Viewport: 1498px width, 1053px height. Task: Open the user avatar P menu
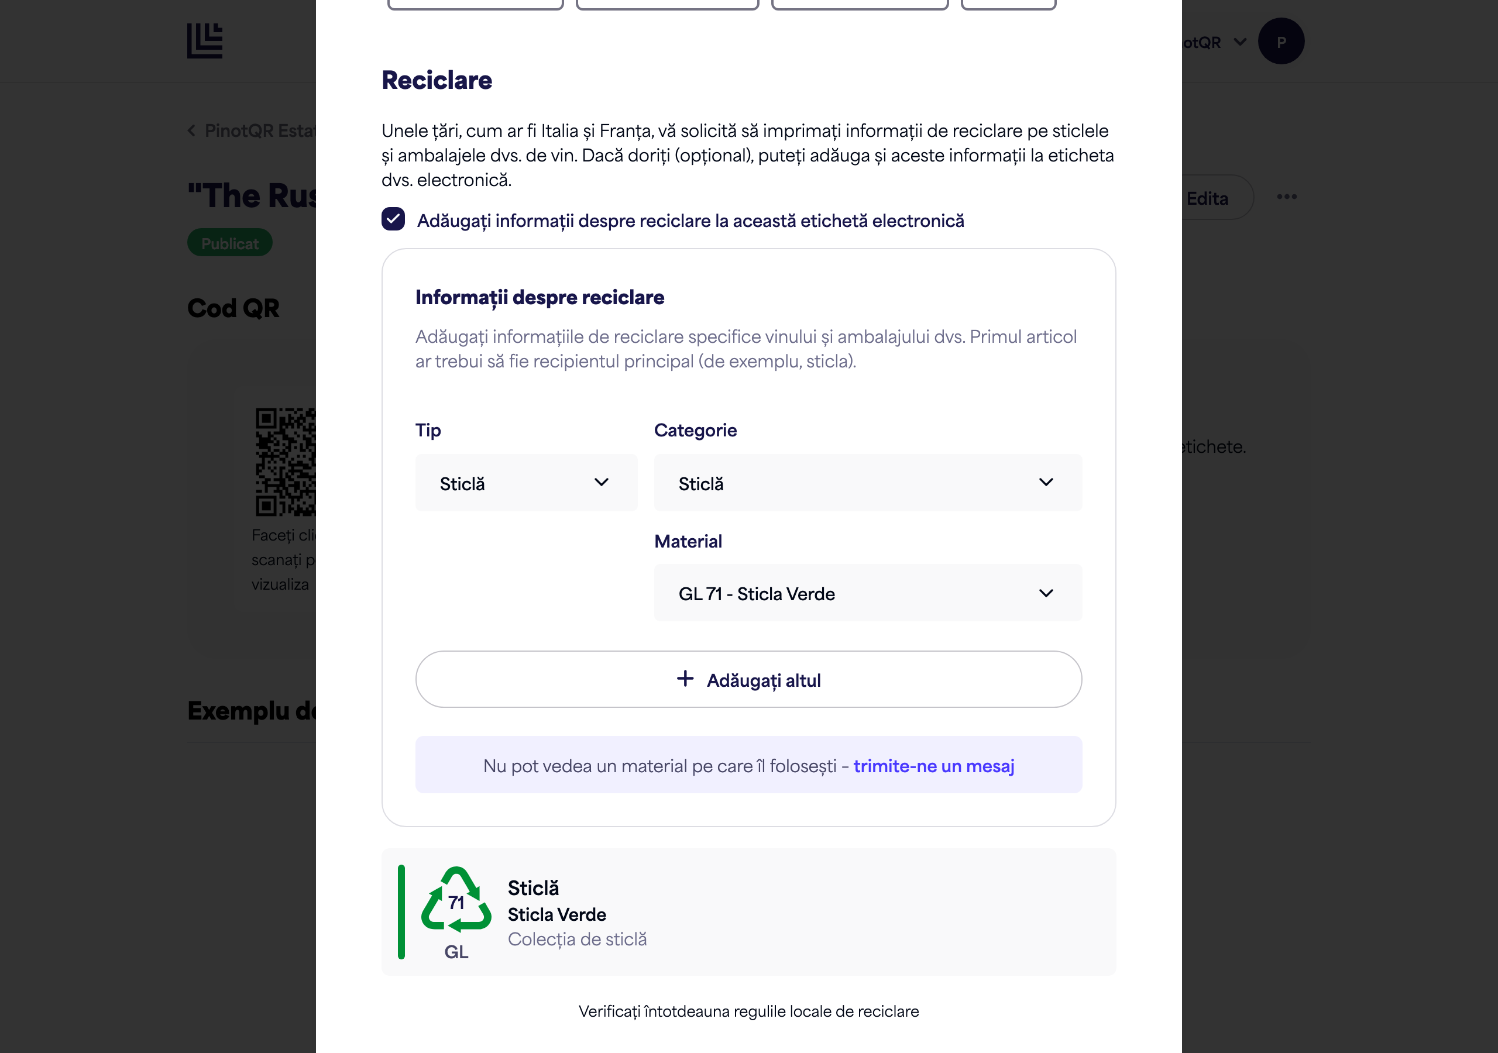[1281, 41]
